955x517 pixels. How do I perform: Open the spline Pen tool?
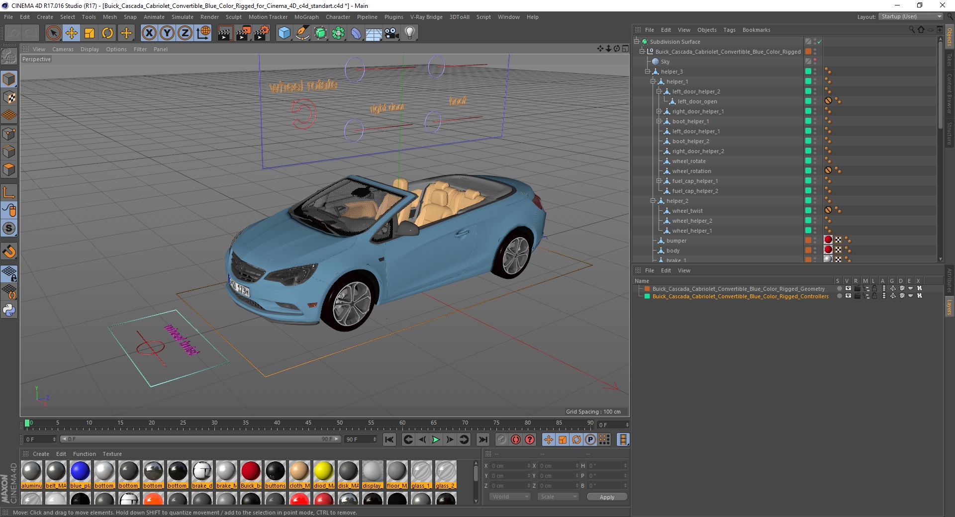click(302, 33)
